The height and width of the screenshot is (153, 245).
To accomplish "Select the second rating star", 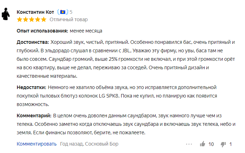I will click(26, 20).
